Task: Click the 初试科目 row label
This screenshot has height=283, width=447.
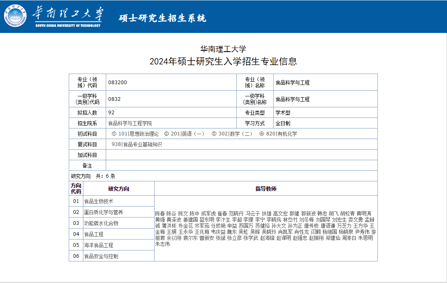Action: click(87, 134)
